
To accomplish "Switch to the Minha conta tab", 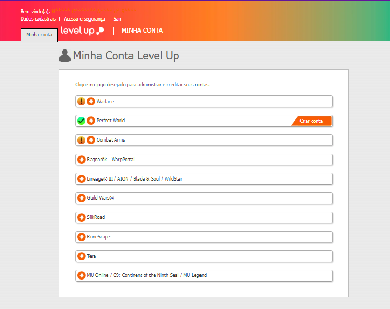I will 39,35.
